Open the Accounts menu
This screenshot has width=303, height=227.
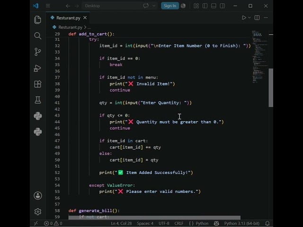pyautogui.click(x=38, y=195)
